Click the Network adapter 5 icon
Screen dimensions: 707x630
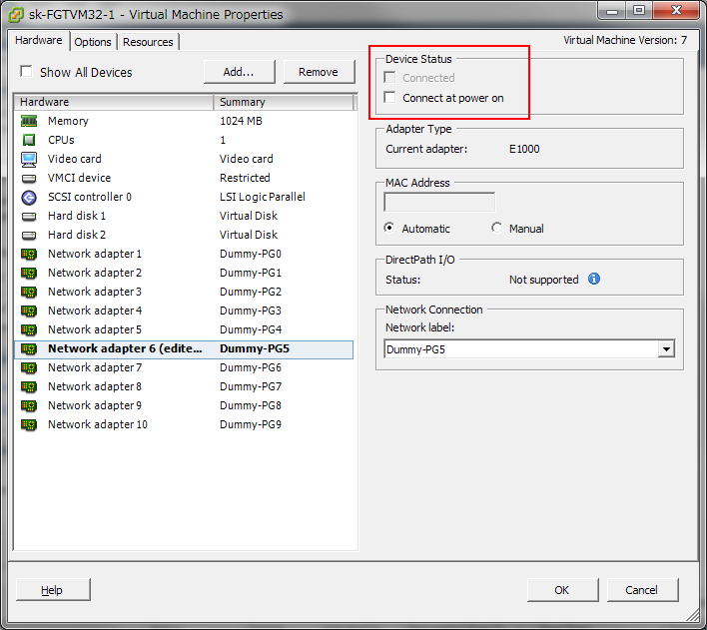29,329
